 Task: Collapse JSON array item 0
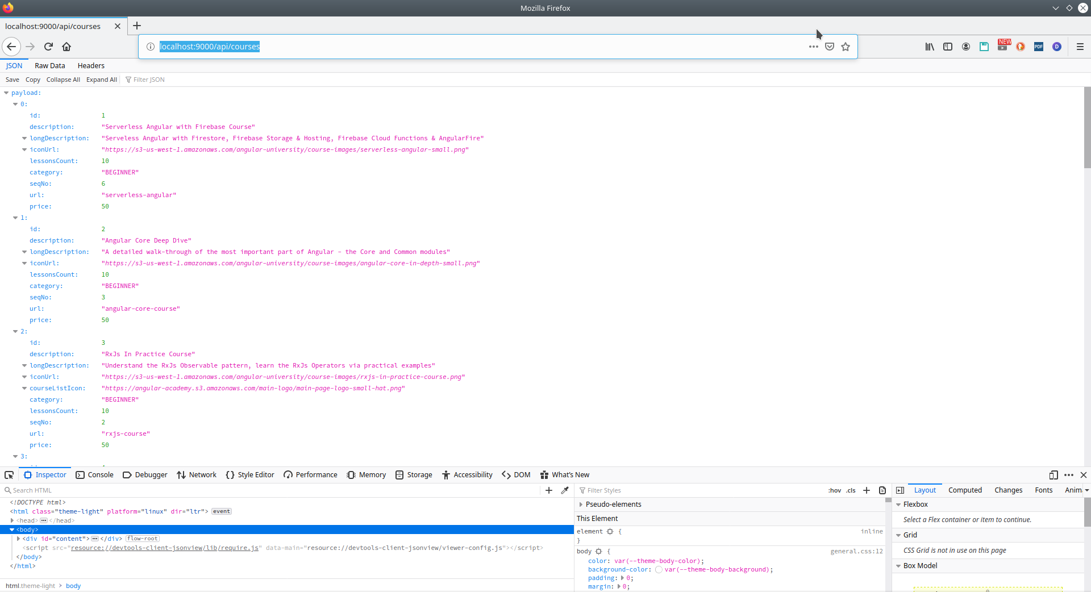click(x=15, y=104)
